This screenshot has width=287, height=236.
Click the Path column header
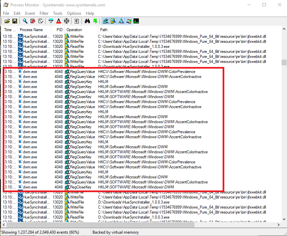(189, 30)
